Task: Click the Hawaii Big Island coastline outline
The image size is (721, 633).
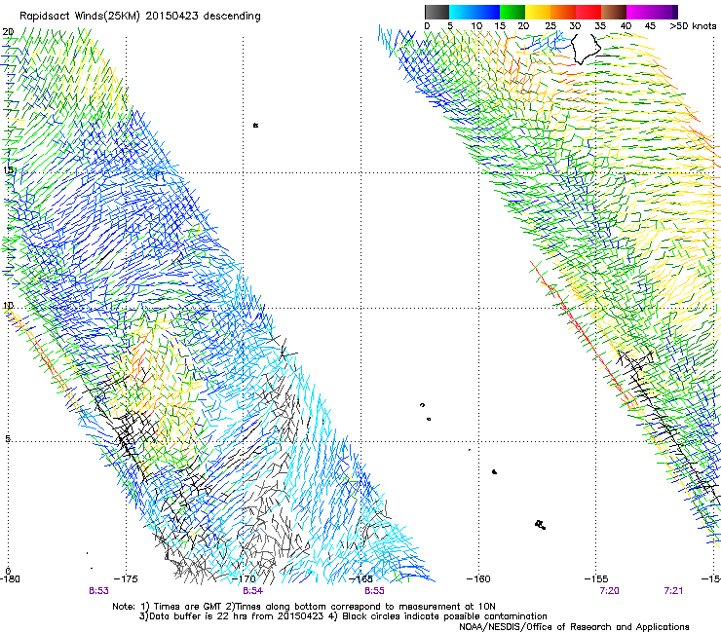Action: tap(586, 50)
